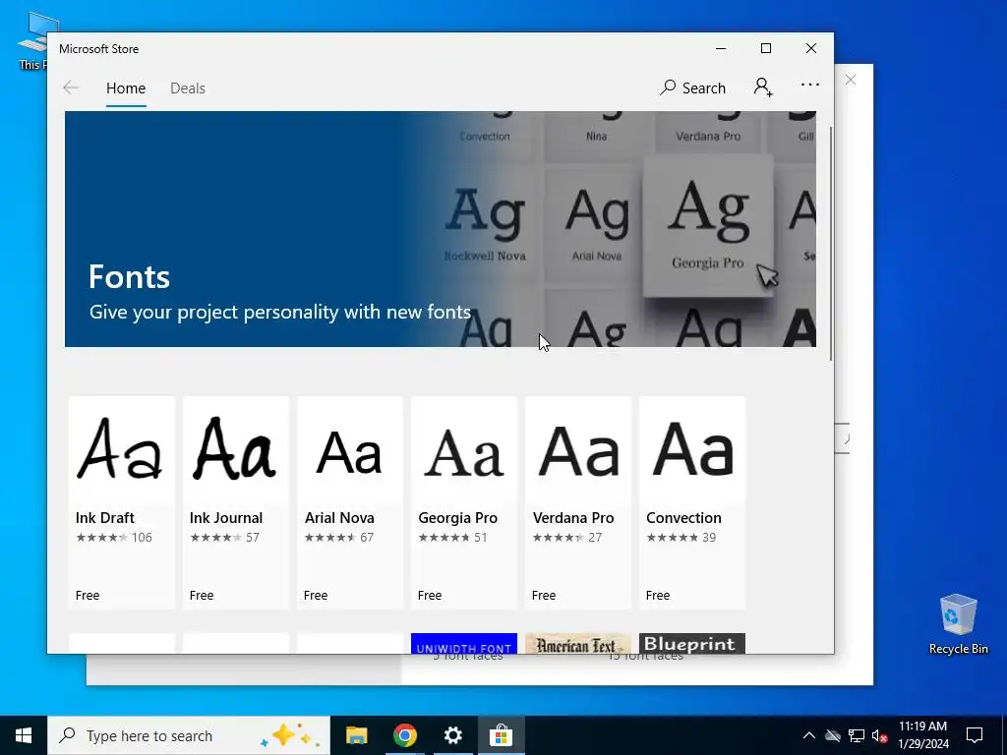Open Search in Microsoft Store

[x=692, y=87]
